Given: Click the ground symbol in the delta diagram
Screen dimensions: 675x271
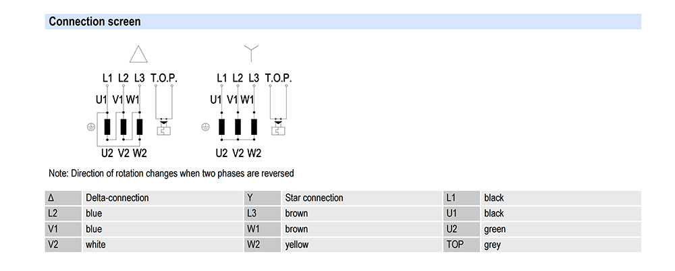Looking at the screenshot, I should pos(91,126).
